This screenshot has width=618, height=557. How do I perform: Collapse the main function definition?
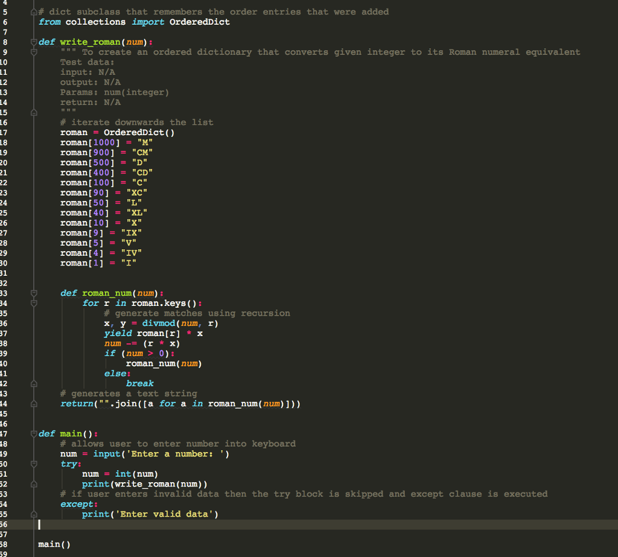[33, 433]
